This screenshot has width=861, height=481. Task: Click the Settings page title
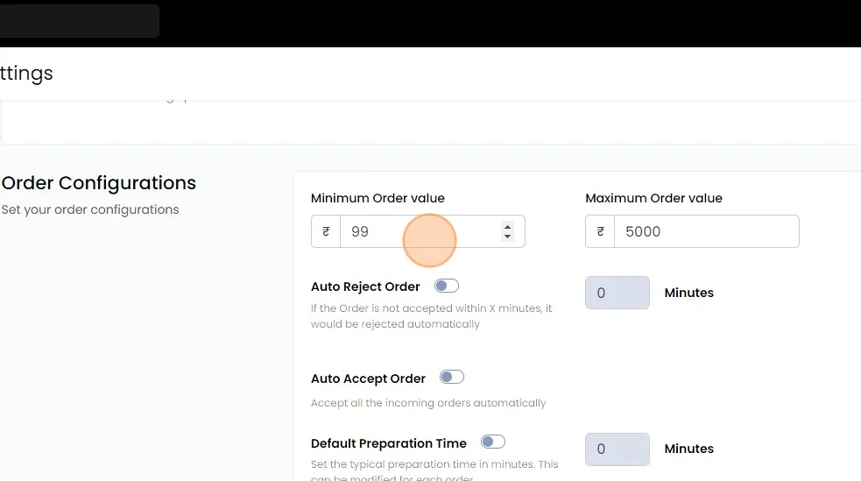click(x=26, y=74)
